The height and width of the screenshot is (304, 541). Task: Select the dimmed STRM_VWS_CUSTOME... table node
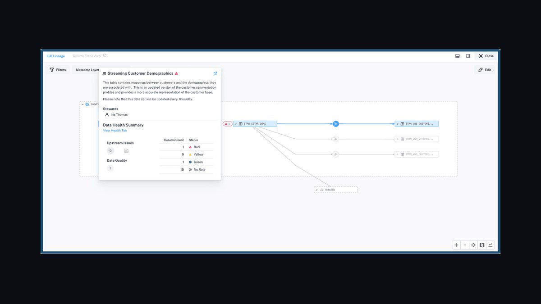tap(417, 154)
